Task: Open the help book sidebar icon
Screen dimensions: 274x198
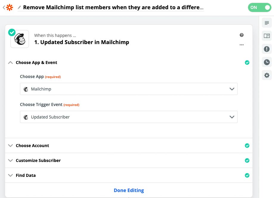Action: [x=267, y=36]
